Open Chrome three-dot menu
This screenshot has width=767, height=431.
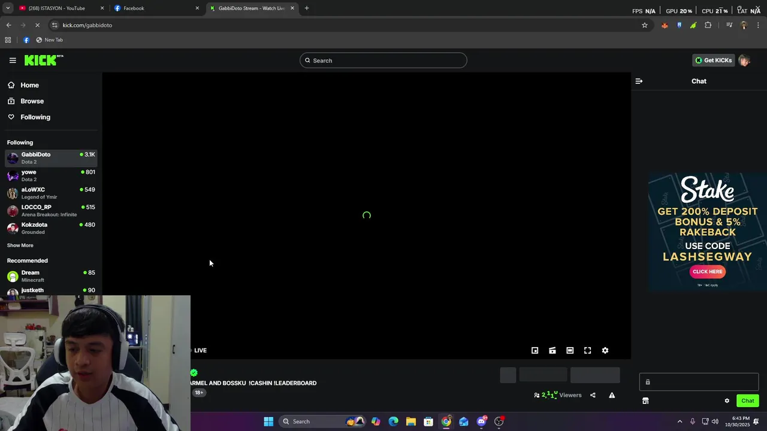pos(759,25)
